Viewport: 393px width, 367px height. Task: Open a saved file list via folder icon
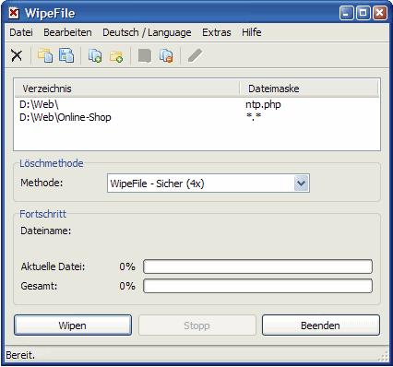click(x=45, y=55)
